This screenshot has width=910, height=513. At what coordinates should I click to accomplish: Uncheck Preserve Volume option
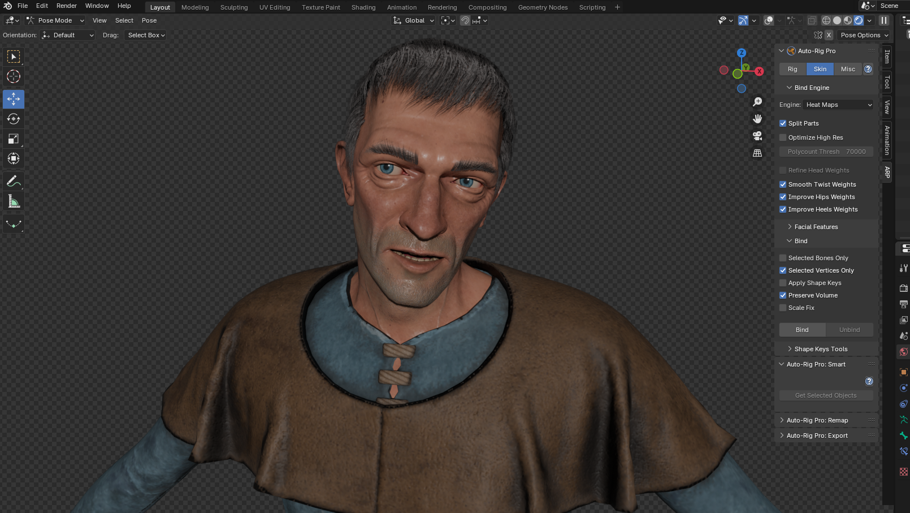pos(783,295)
